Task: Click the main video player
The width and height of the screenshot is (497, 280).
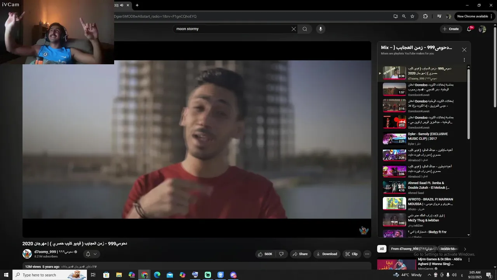Action: [x=197, y=139]
